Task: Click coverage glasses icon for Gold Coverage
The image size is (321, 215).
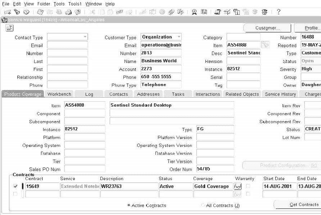Action: coord(238,186)
